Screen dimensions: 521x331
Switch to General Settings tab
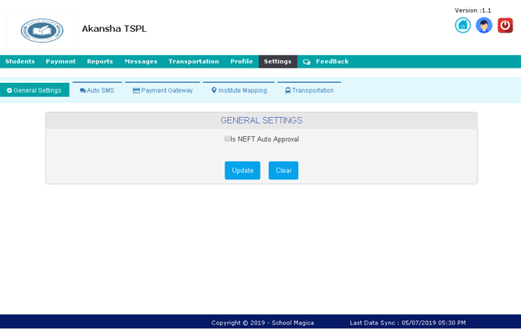(x=34, y=90)
